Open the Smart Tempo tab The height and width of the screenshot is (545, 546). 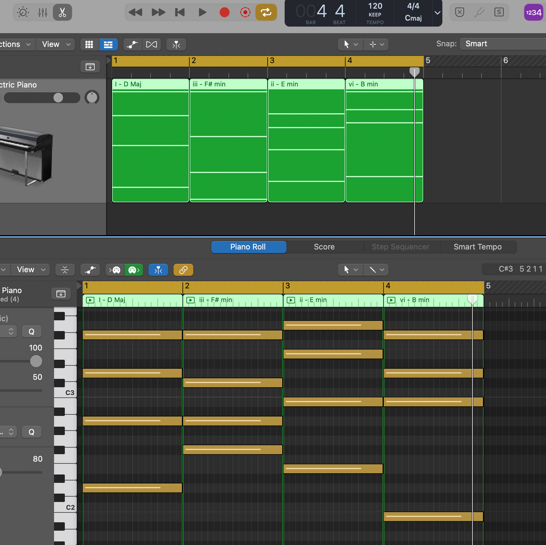(477, 247)
